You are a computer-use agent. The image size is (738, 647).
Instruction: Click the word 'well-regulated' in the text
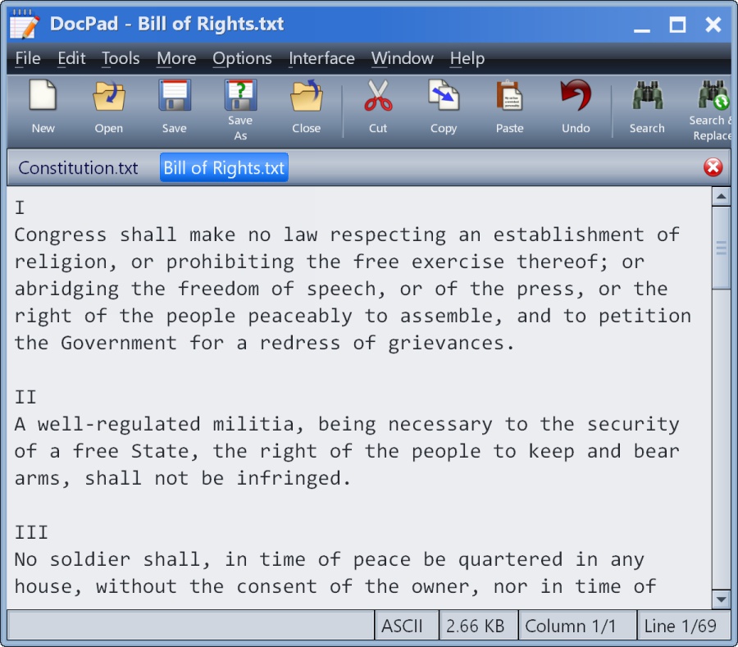click(x=119, y=425)
